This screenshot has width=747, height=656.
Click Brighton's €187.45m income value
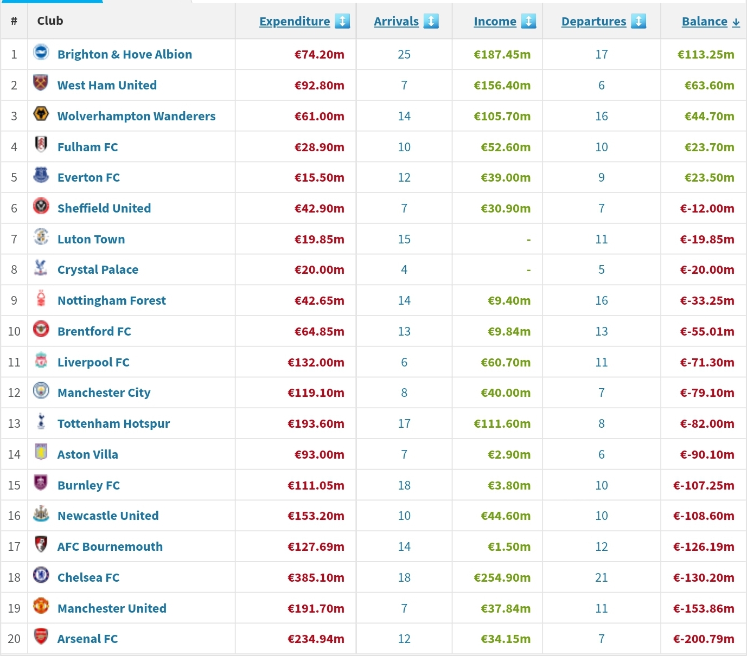coord(502,54)
